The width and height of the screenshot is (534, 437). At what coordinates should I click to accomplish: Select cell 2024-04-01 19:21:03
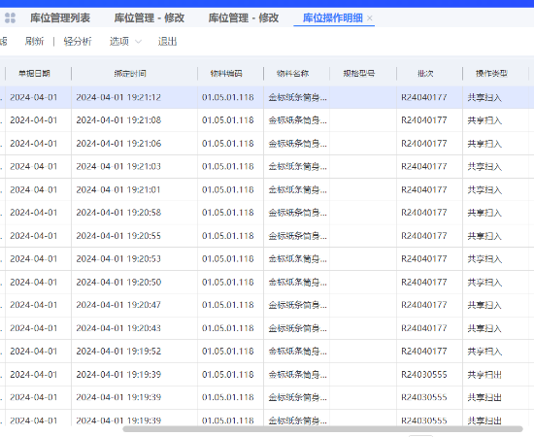click(118, 167)
